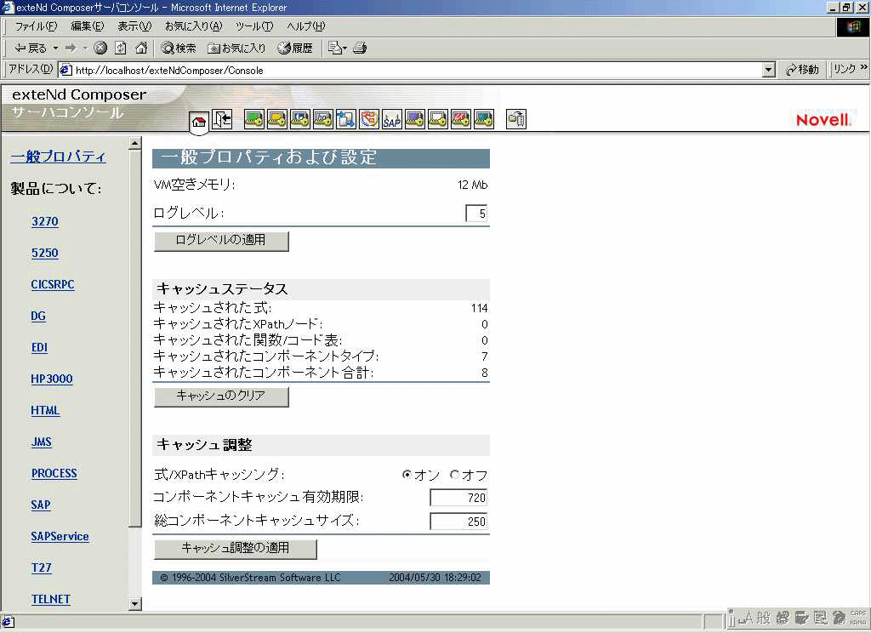Open the 履歴 history toolbar button
The height and width of the screenshot is (633, 871).
(x=295, y=48)
